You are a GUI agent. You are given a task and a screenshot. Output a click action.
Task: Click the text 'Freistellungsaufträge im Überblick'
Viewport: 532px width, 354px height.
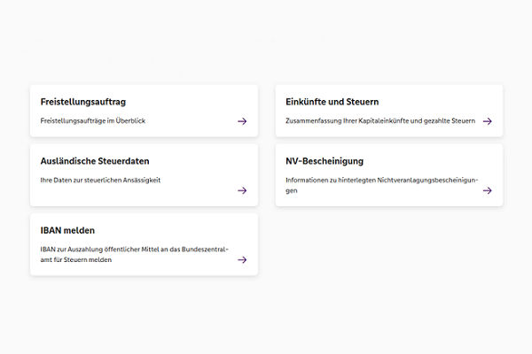[x=92, y=120]
